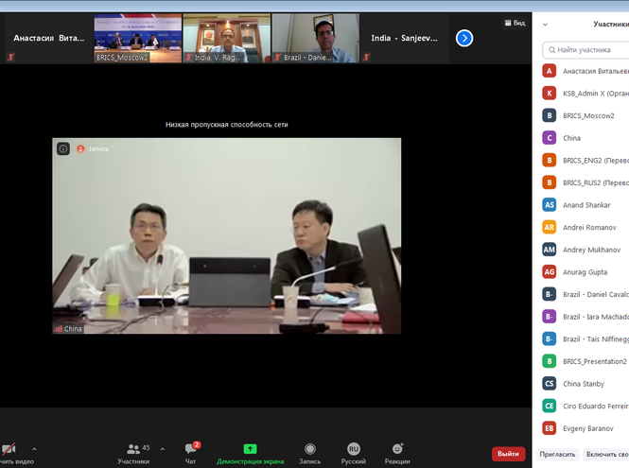Select the BRICS_Moscow2 video thumbnail

[x=136, y=38]
